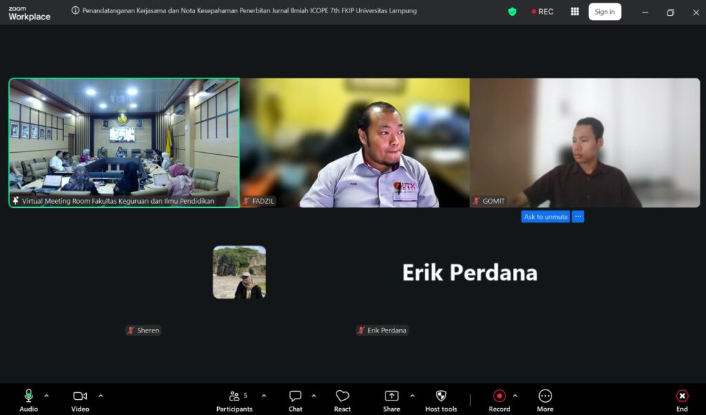Image resolution: width=706 pixels, height=415 pixels.
Task: Open more options button for GOMIT's video
Action: click(x=578, y=217)
